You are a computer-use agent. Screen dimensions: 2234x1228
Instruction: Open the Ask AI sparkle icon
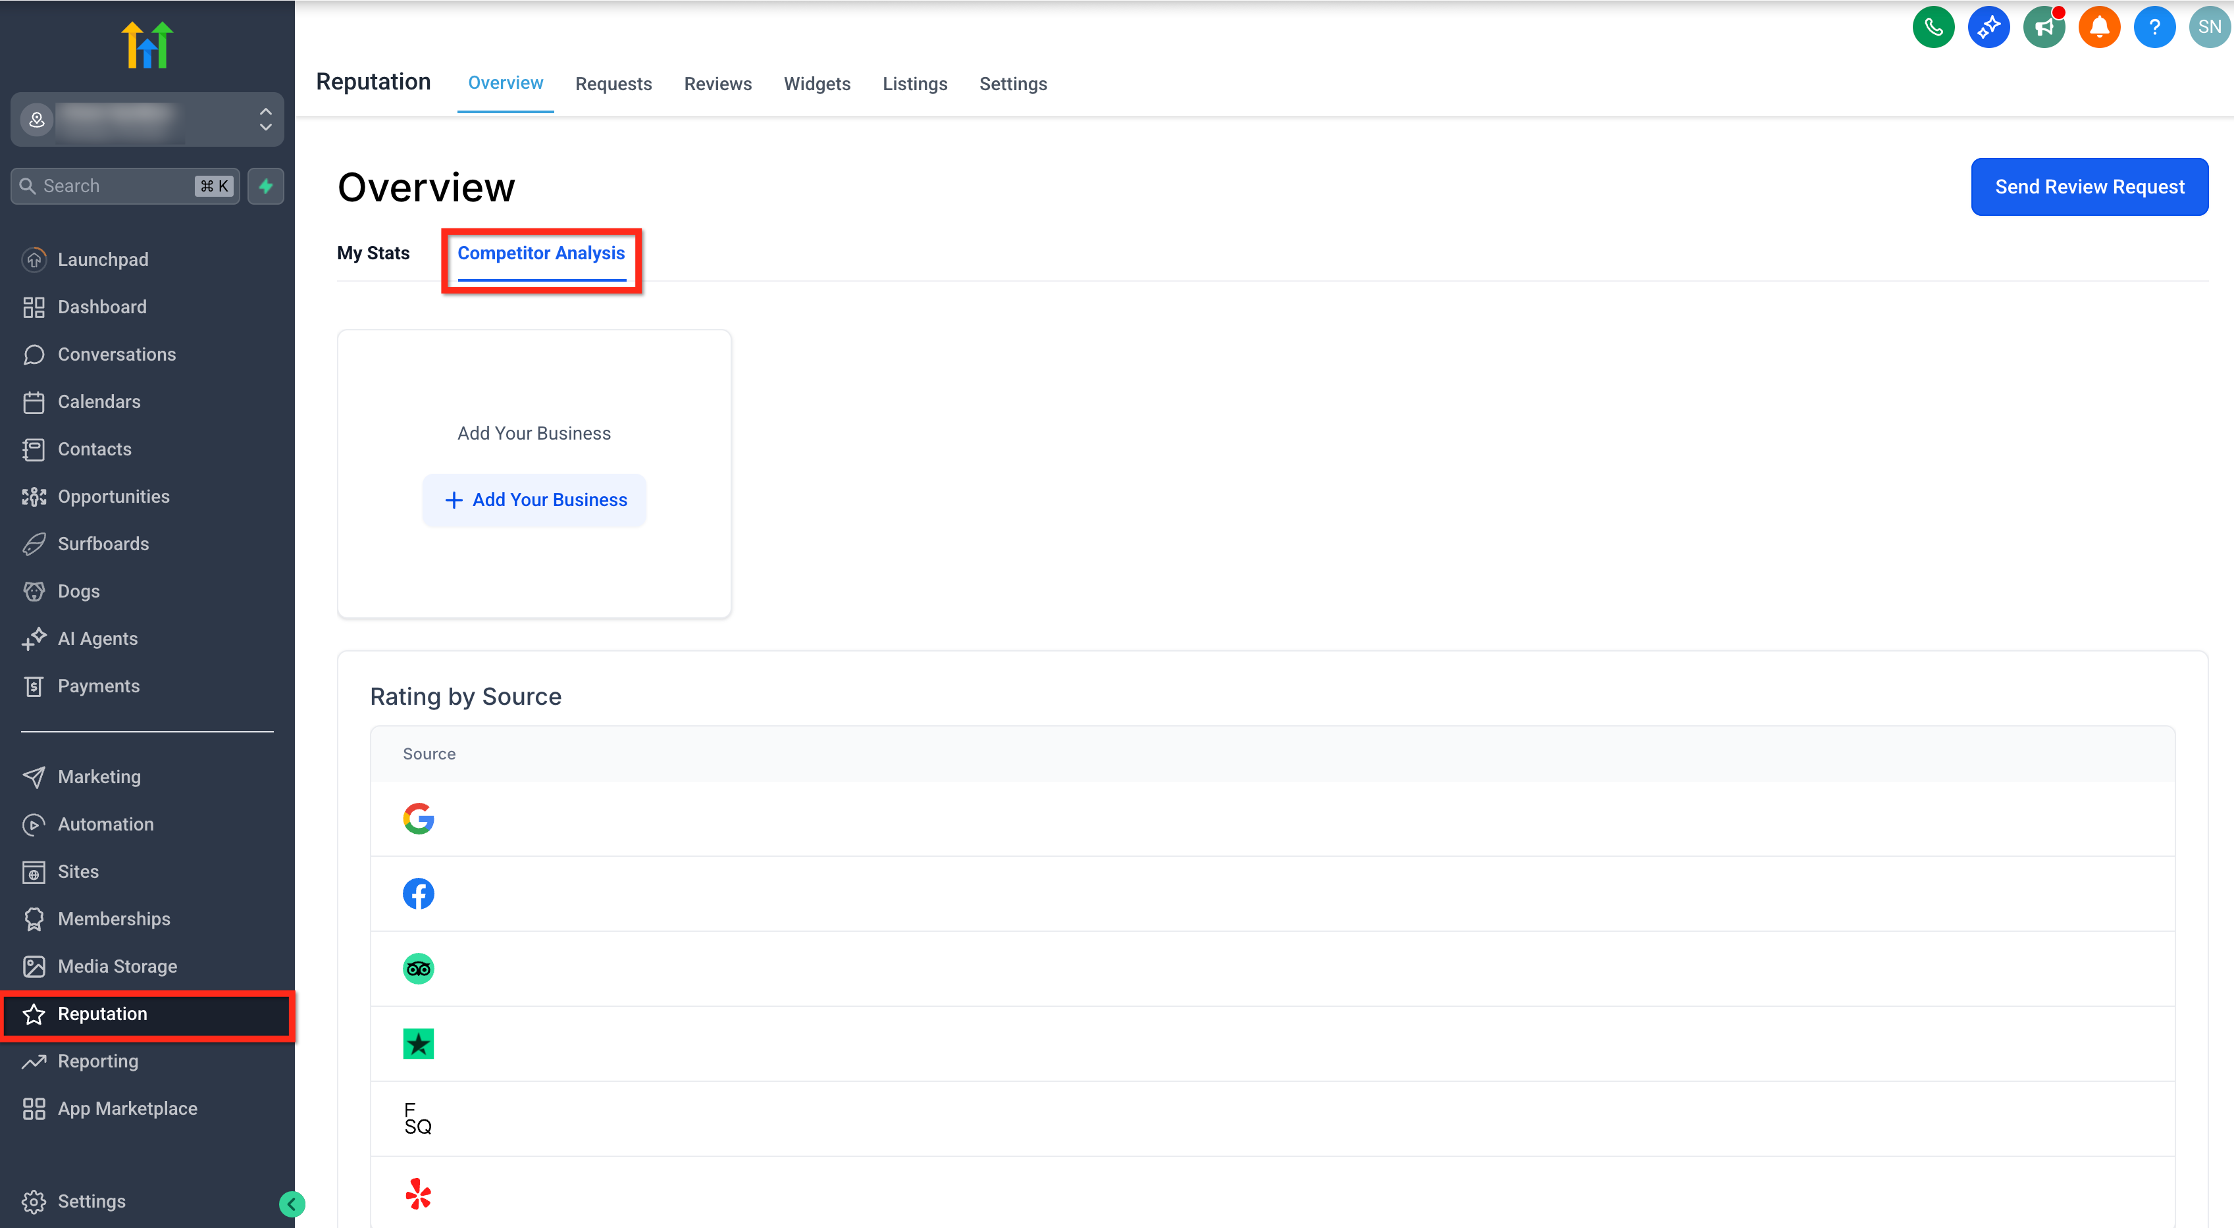[1988, 27]
